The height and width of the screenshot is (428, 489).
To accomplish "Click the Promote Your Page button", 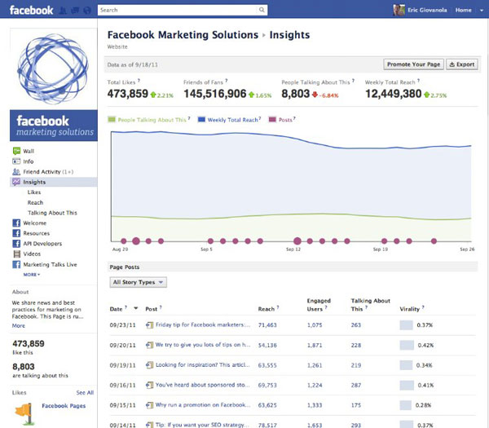I will tap(413, 64).
